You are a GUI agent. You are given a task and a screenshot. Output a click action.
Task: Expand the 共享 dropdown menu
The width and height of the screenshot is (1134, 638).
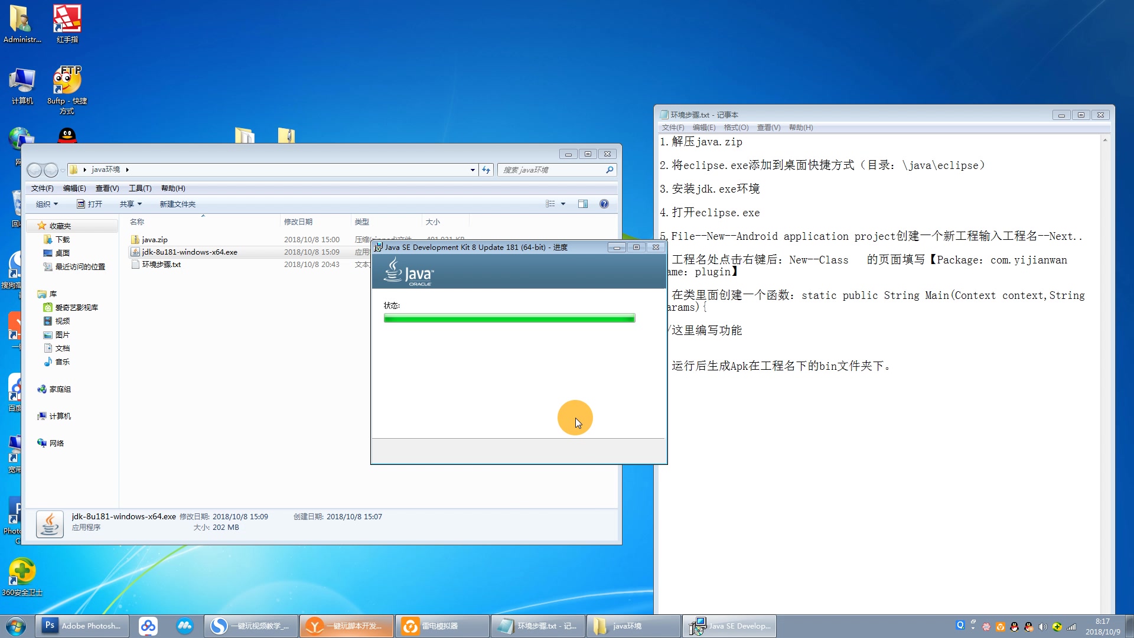[x=131, y=204]
